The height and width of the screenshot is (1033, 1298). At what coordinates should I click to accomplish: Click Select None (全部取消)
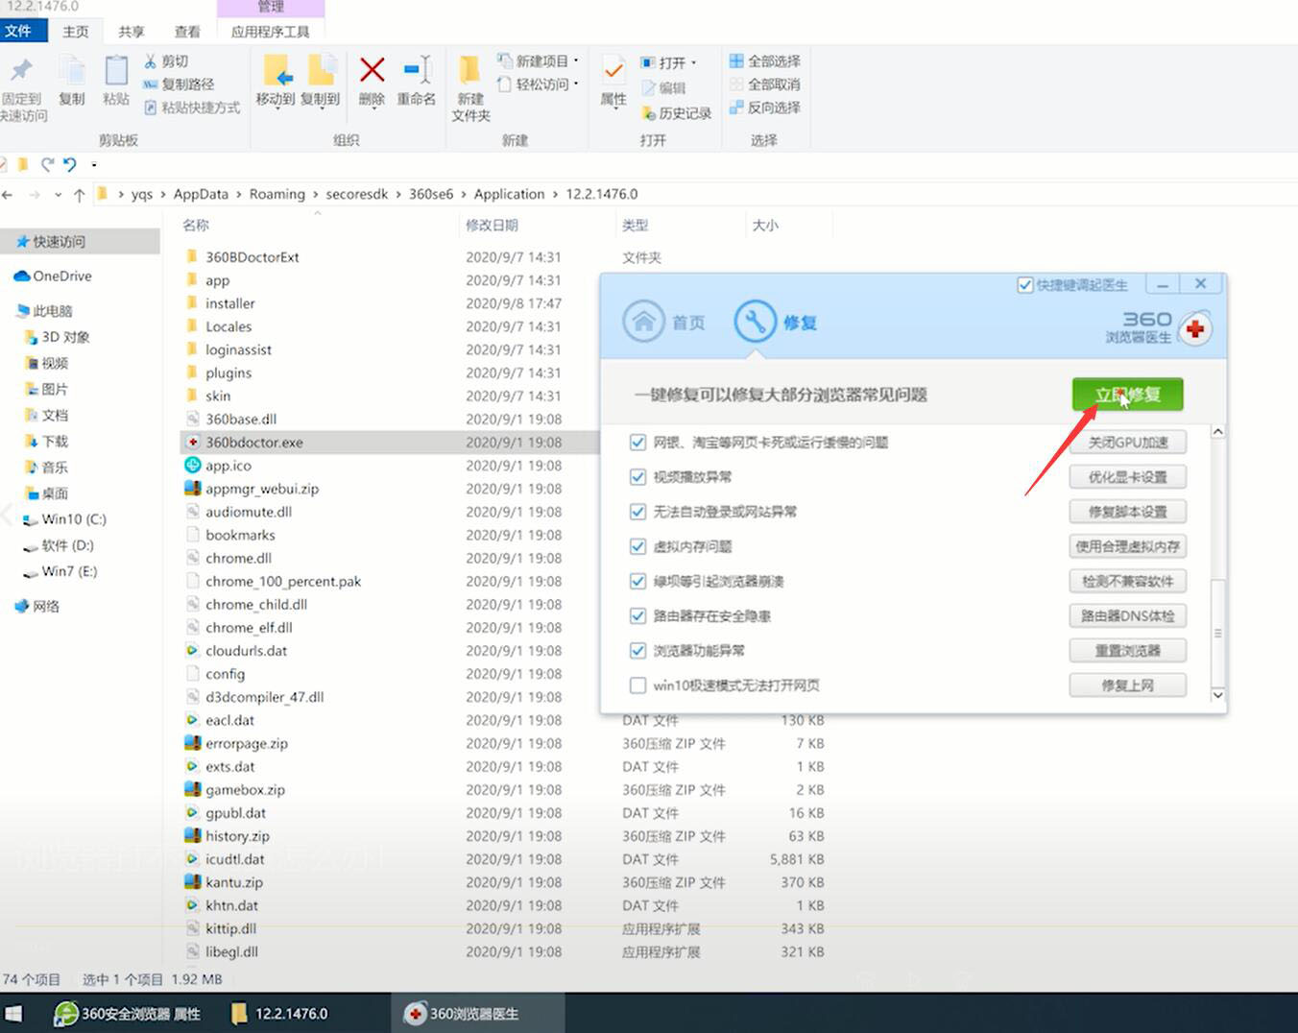click(764, 84)
